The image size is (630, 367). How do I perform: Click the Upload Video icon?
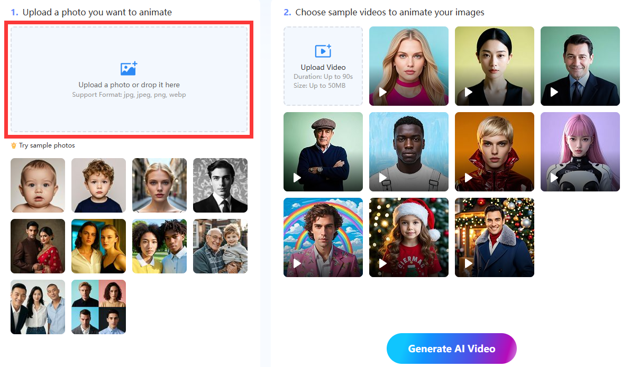click(323, 51)
